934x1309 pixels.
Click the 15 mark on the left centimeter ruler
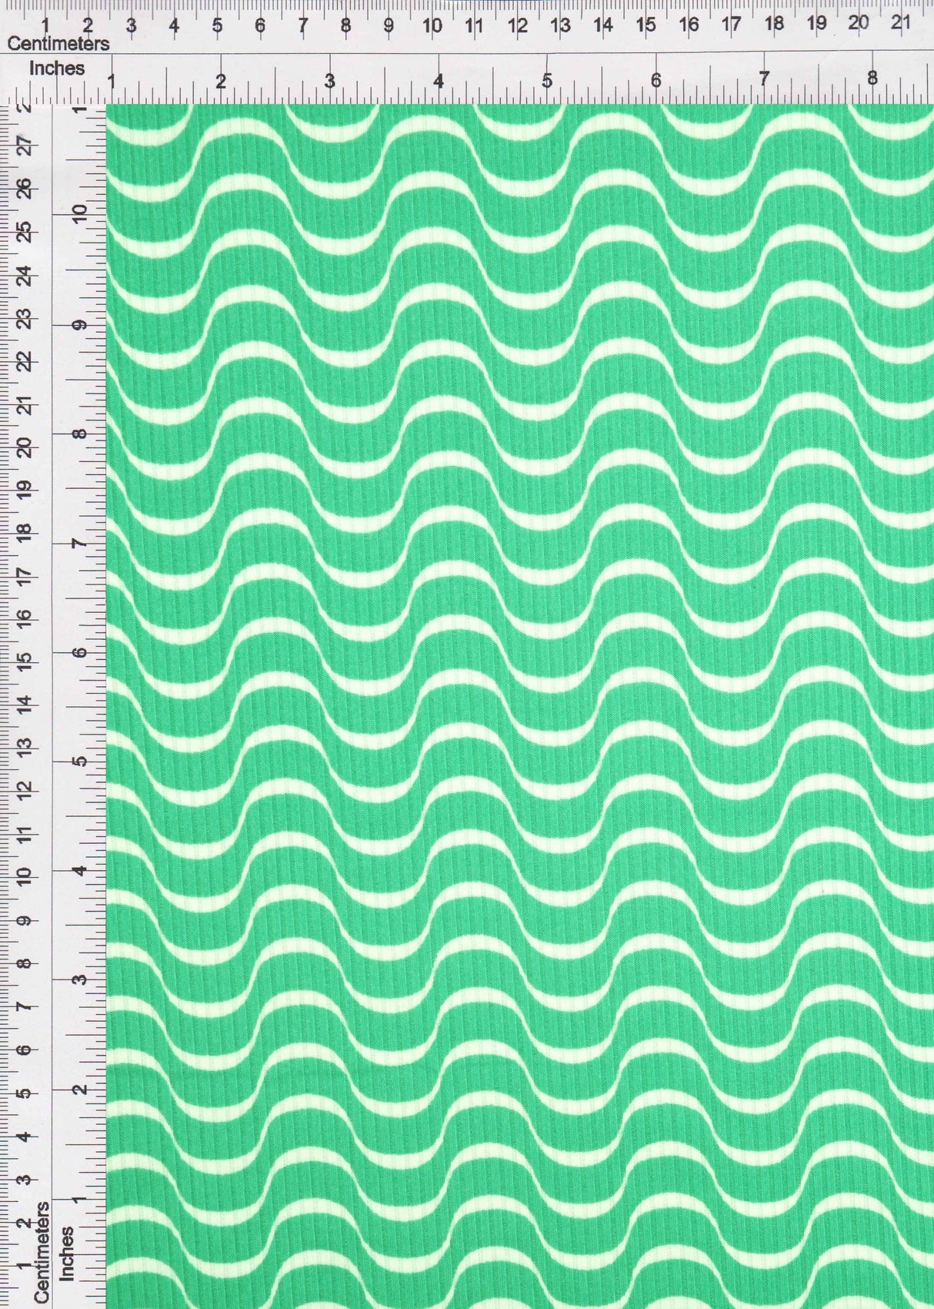(x=25, y=661)
